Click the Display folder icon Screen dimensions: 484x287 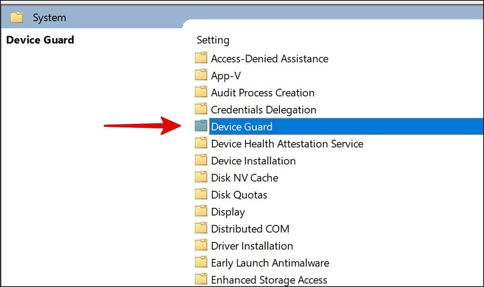pyautogui.click(x=201, y=211)
